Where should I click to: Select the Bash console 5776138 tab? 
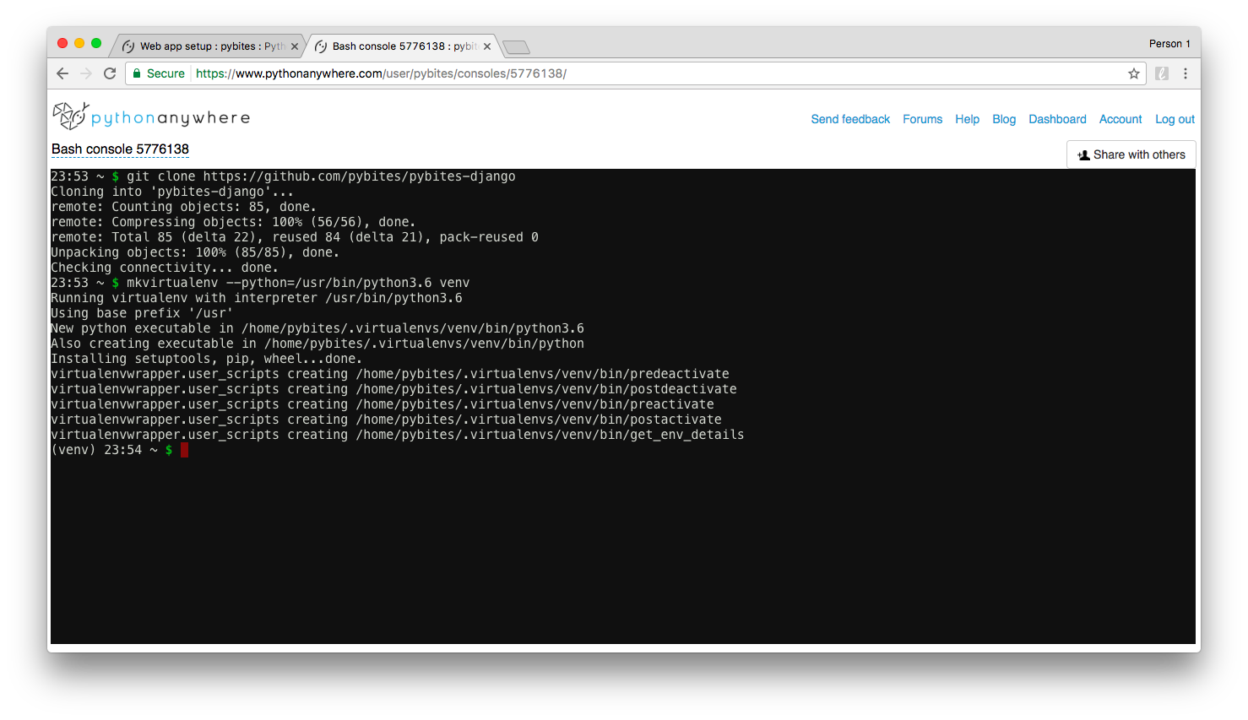click(395, 46)
